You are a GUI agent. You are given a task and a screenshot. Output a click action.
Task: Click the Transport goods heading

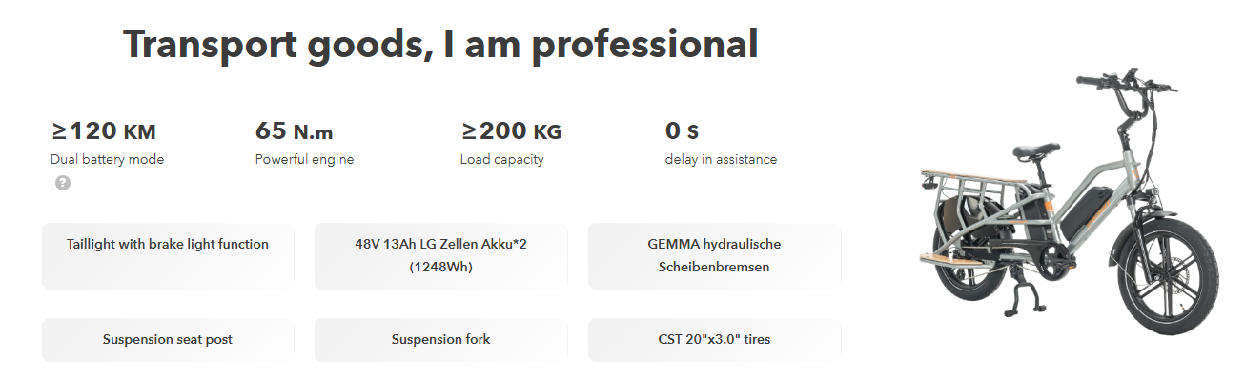pyautogui.click(x=440, y=44)
